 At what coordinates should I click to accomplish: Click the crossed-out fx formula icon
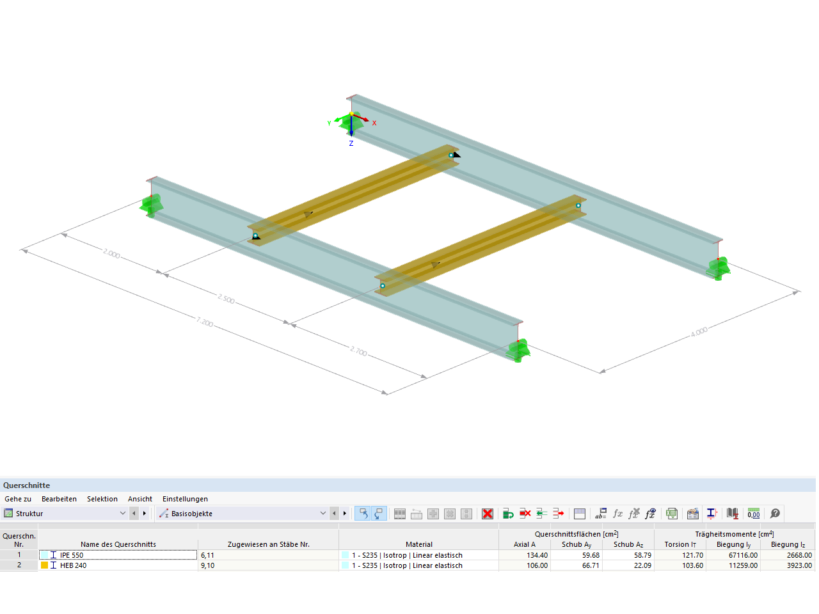(633, 514)
